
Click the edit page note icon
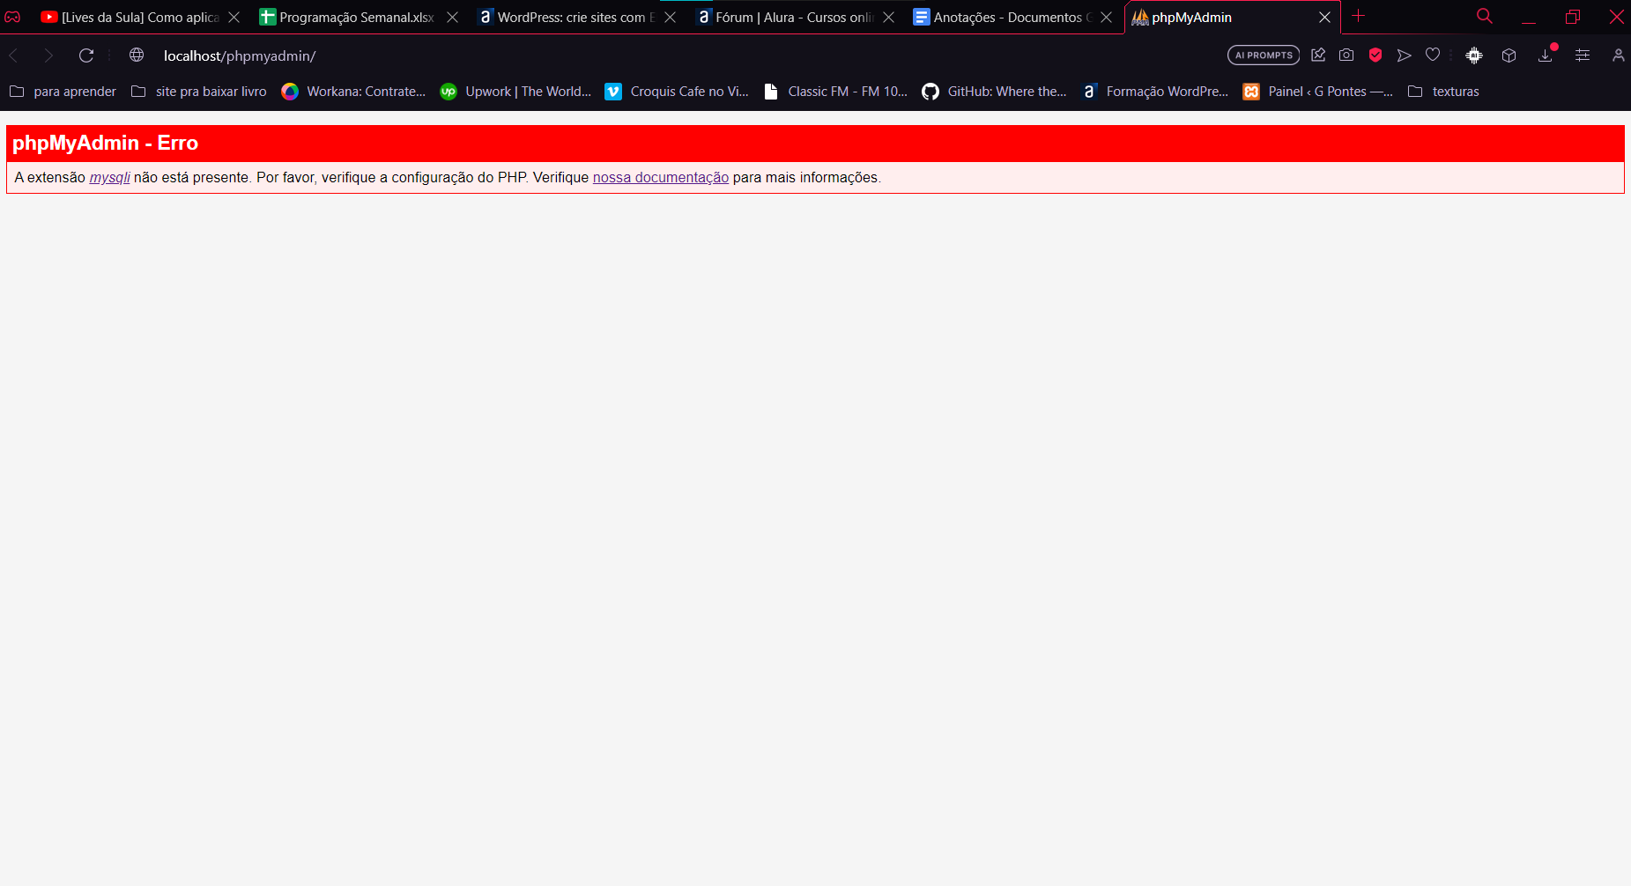coord(1318,55)
